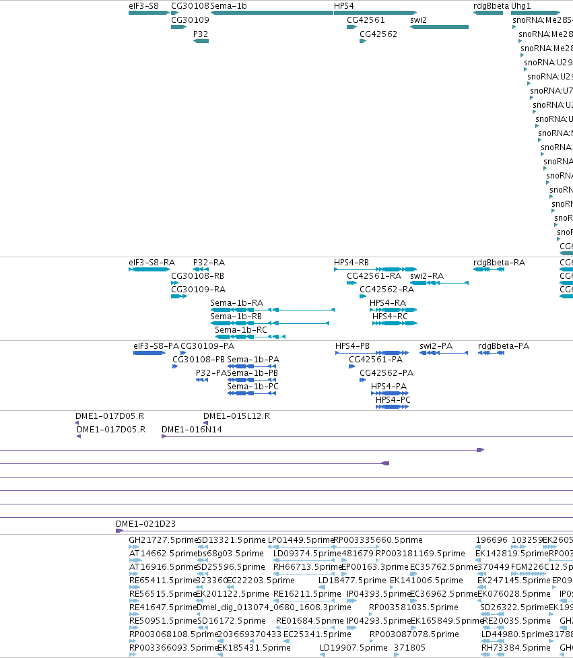This screenshot has width=573, height=658.
Task: Select the 'P32-PA' CDS label
Action: point(211,372)
